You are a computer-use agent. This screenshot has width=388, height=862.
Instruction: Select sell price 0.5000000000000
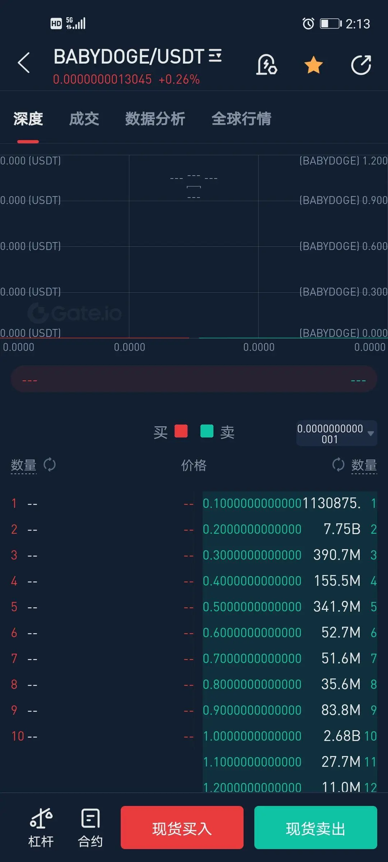252,607
